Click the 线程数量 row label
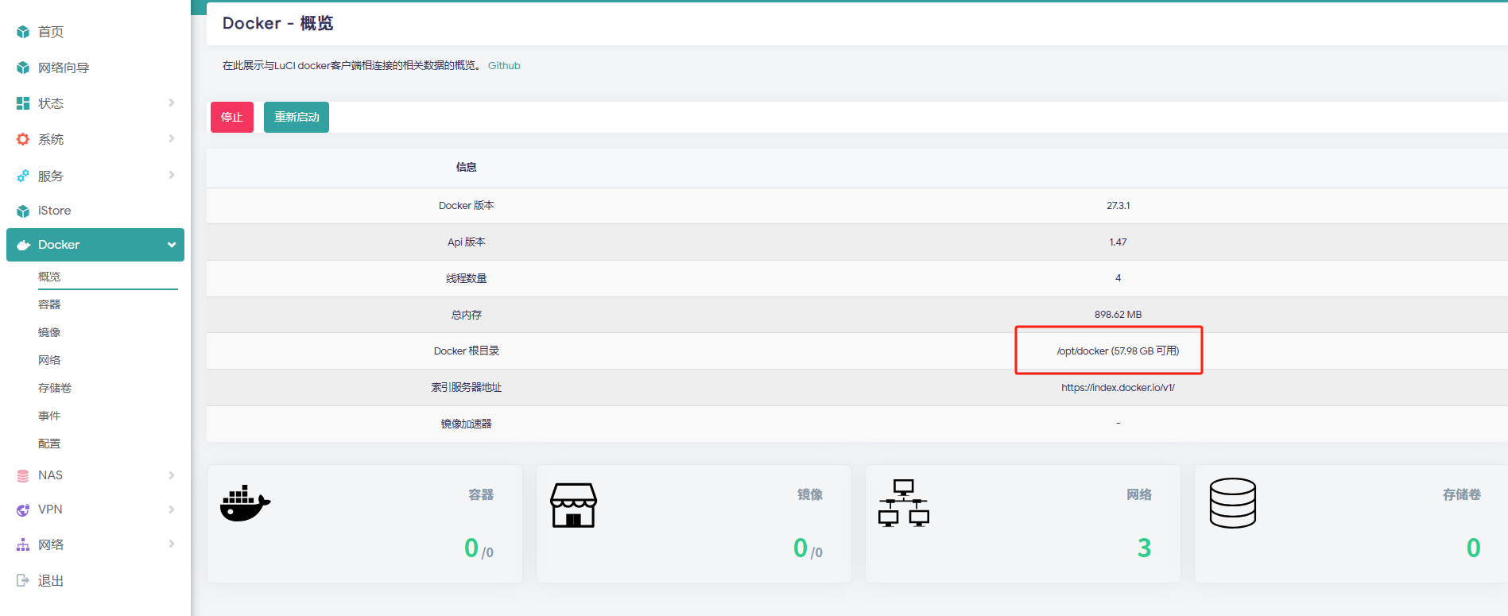Screen dimensions: 1508x616 click(x=467, y=278)
